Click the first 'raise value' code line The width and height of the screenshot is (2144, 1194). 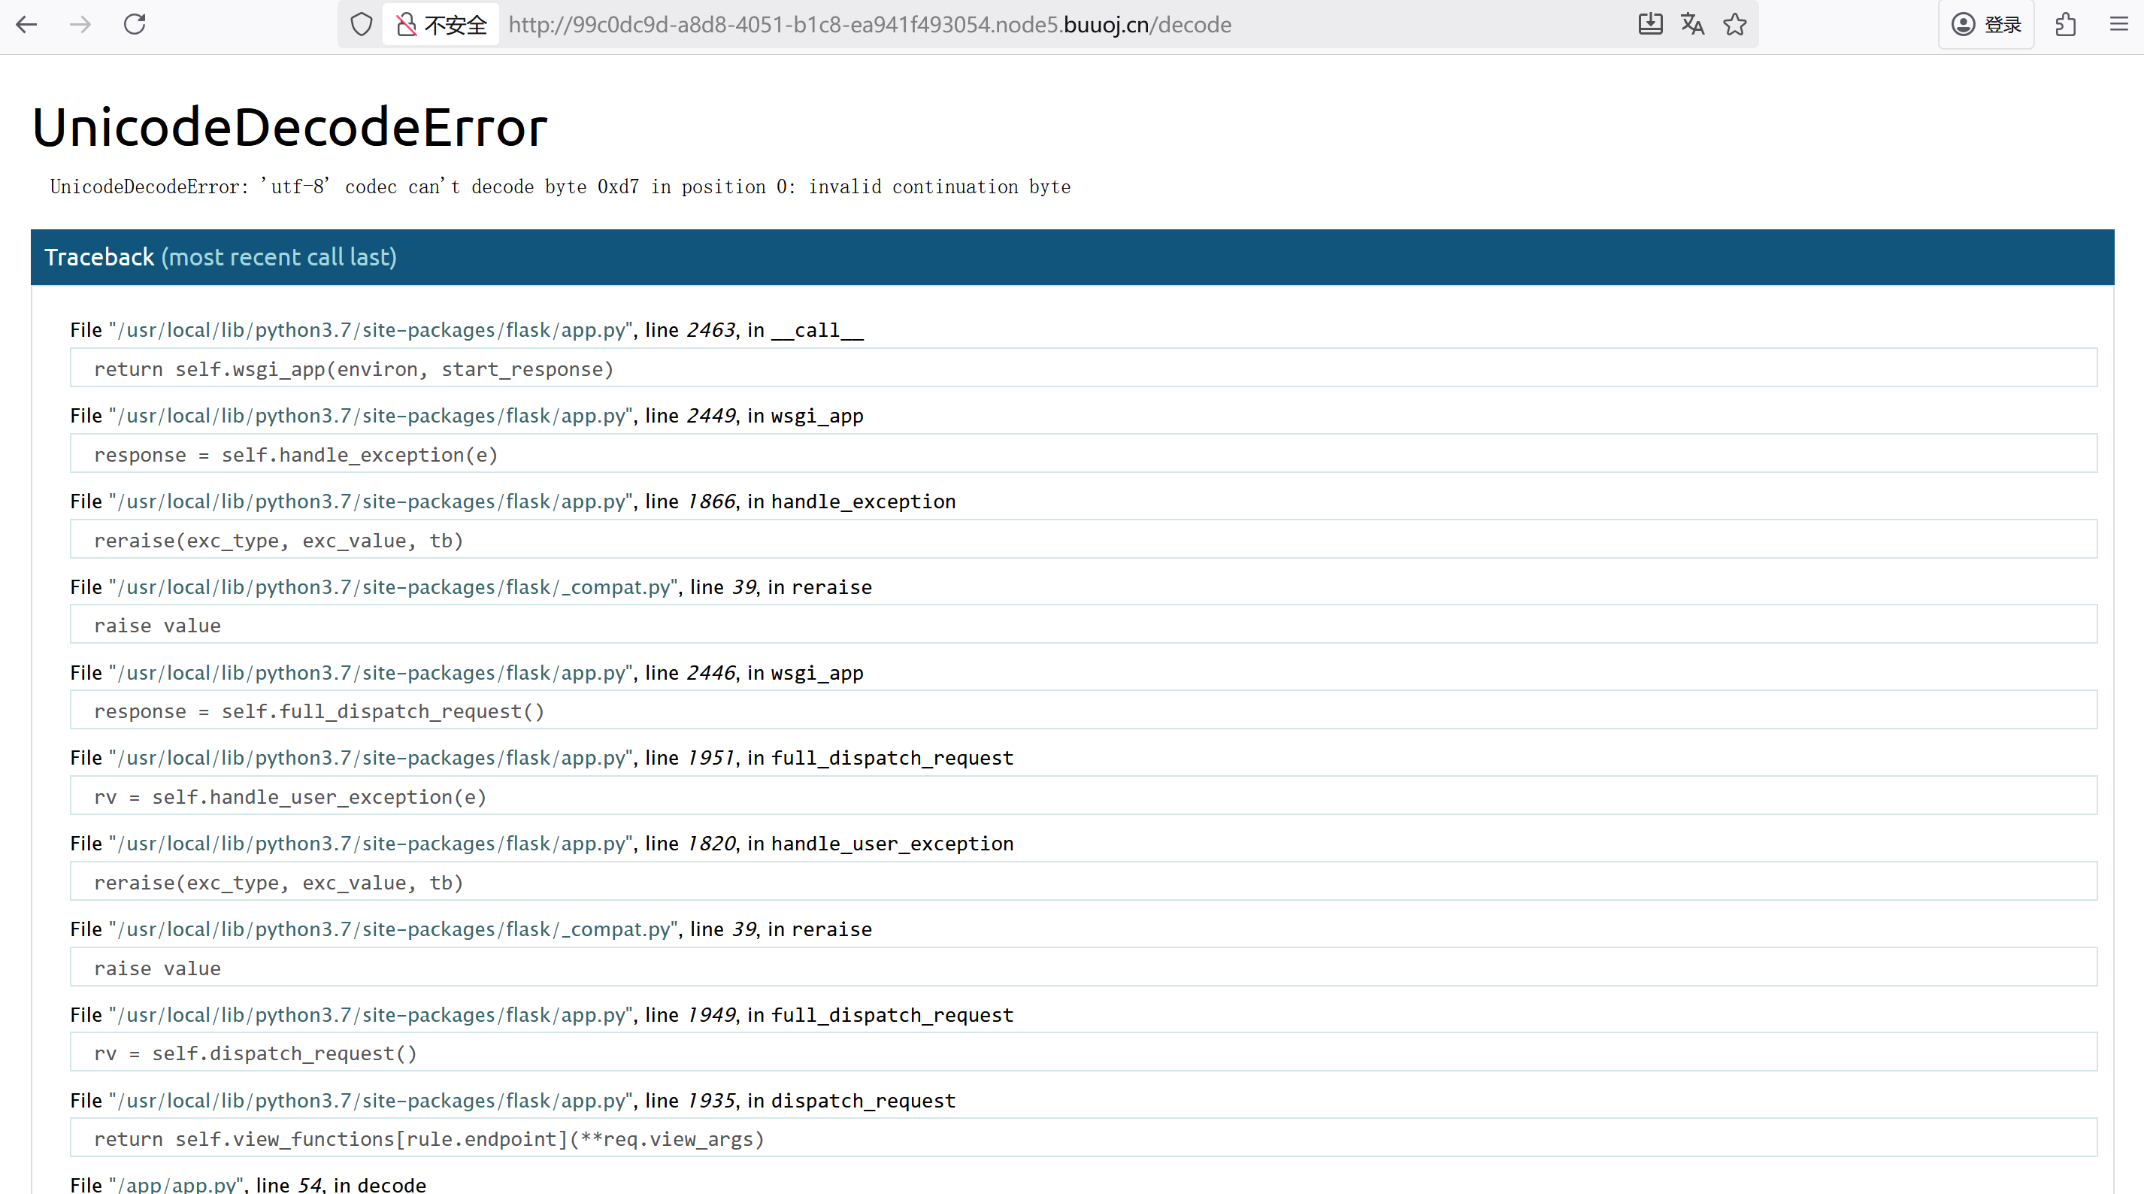click(157, 626)
